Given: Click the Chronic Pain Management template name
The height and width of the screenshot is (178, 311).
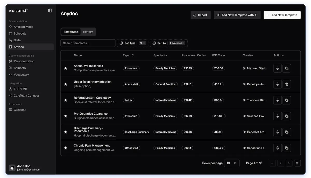Looking at the screenshot, I should (92, 145).
